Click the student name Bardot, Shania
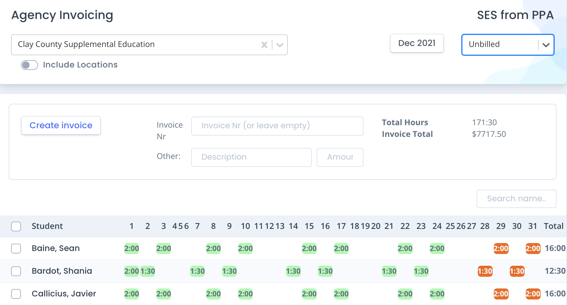Image resolution: width=567 pixels, height=305 pixels. pyautogui.click(x=62, y=271)
